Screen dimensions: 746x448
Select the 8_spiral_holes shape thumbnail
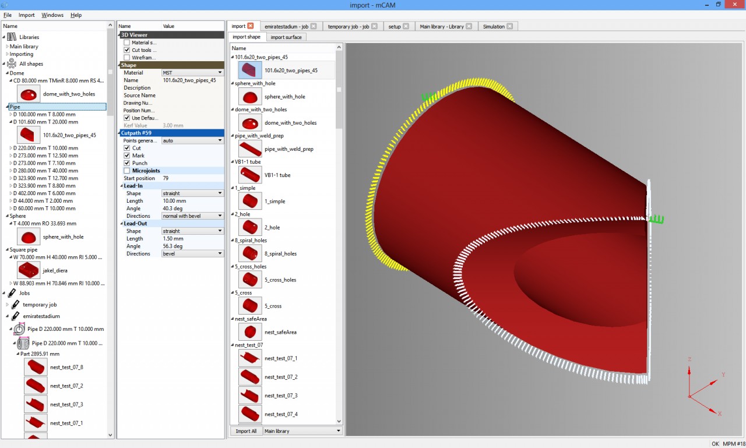pyautogui.click(x=250, y=253)
